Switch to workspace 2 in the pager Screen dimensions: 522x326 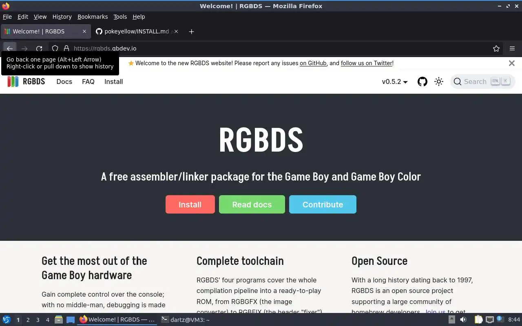(x=28, y=320)
